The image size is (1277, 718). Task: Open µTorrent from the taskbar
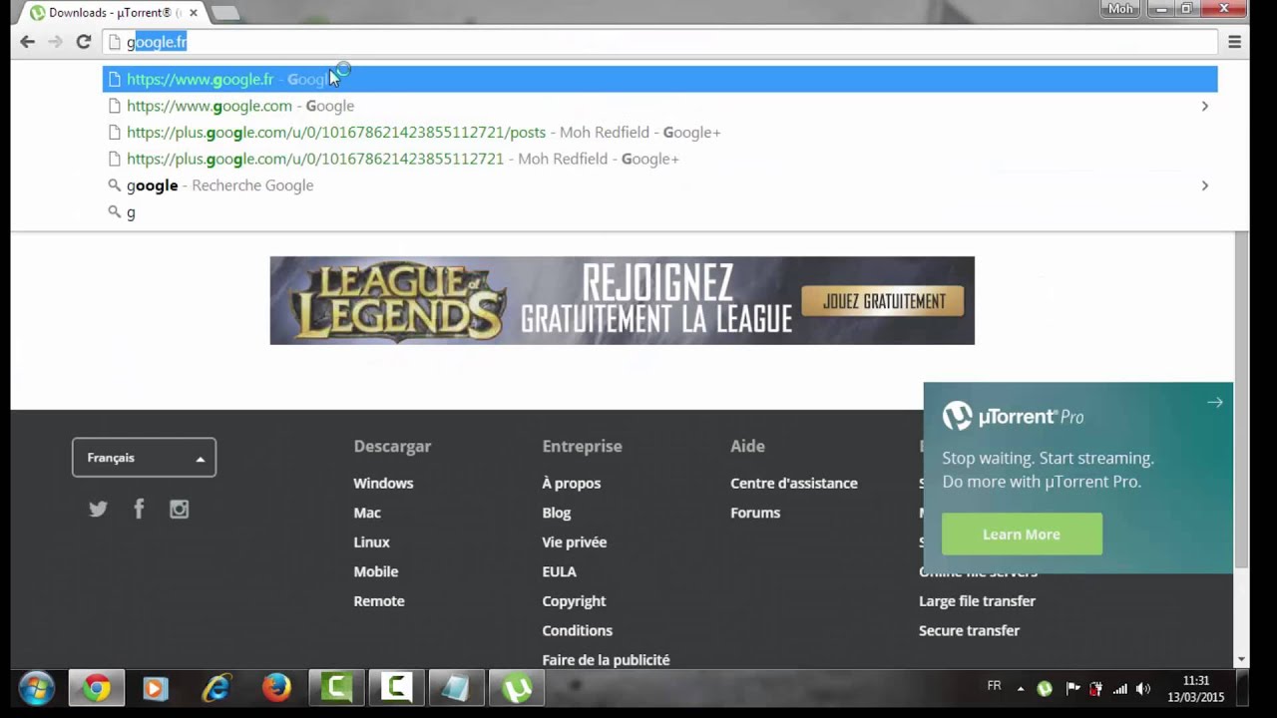point(517,688)
